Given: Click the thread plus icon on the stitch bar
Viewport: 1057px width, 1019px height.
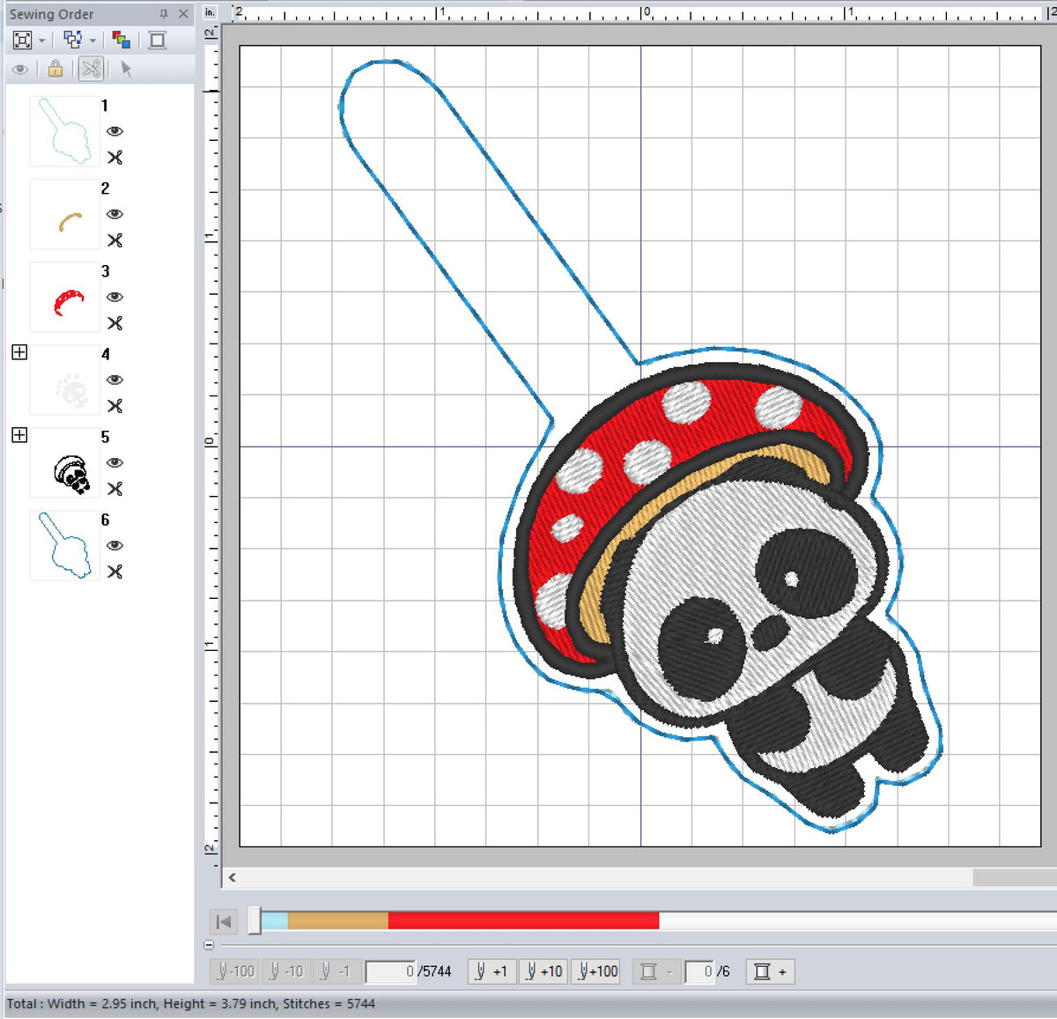Looking at the screenshot, I should (x=770, y=971).
